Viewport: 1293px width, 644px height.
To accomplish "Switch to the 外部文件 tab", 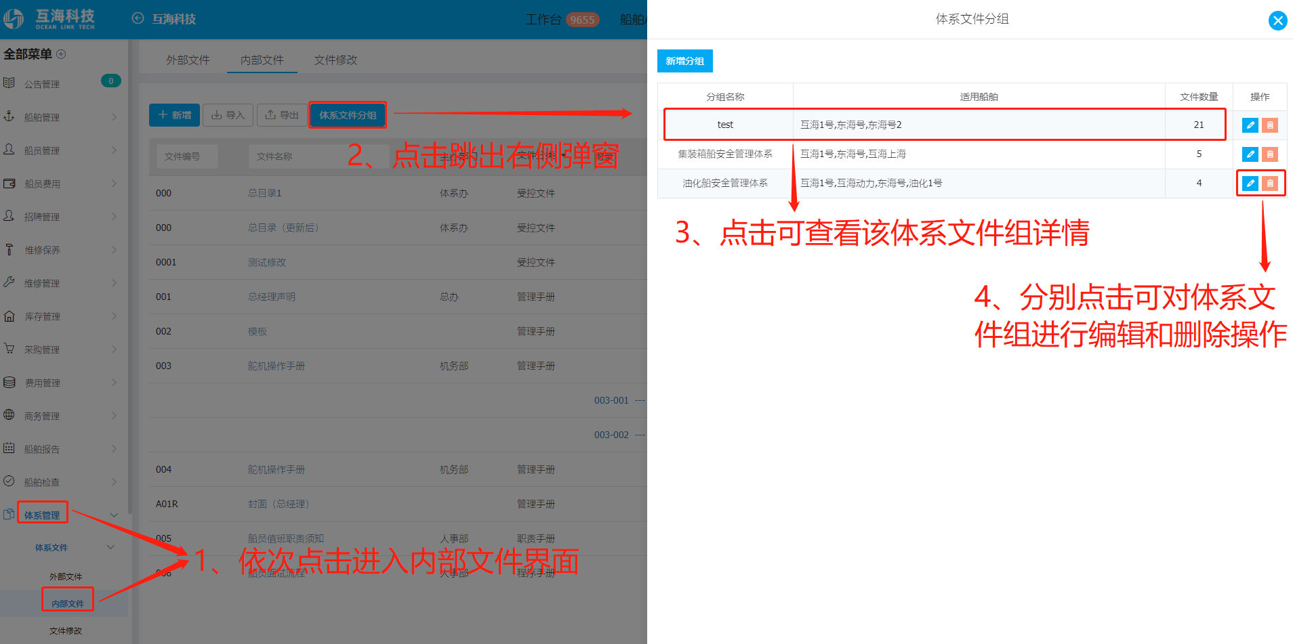I will click(x=188, y=60).
